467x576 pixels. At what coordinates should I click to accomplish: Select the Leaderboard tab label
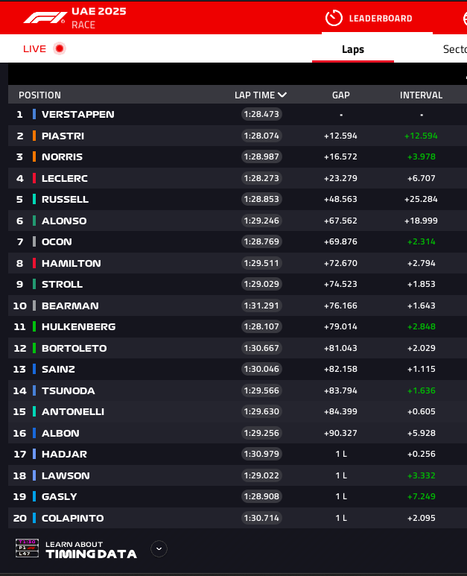pyautogui.click(x=380, y=18)
